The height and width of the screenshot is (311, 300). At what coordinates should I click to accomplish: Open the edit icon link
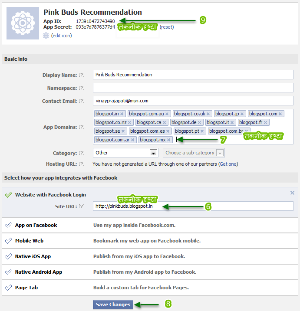(61, 36)
